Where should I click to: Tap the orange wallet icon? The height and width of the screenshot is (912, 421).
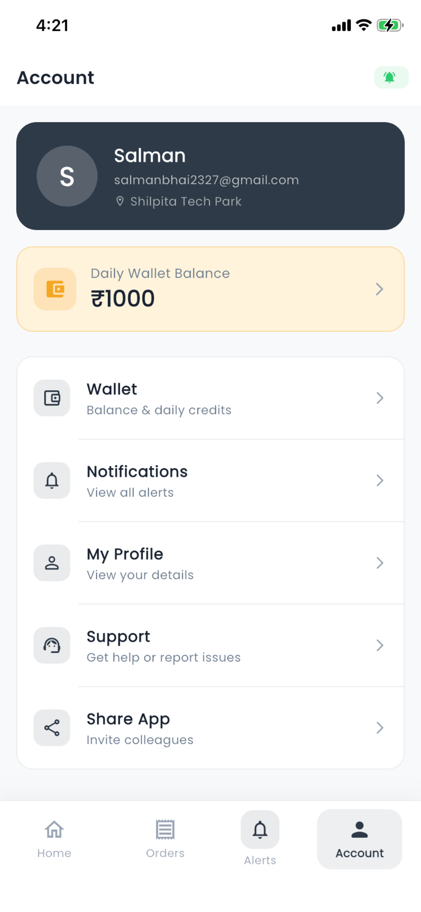click(x=55, y=289)
